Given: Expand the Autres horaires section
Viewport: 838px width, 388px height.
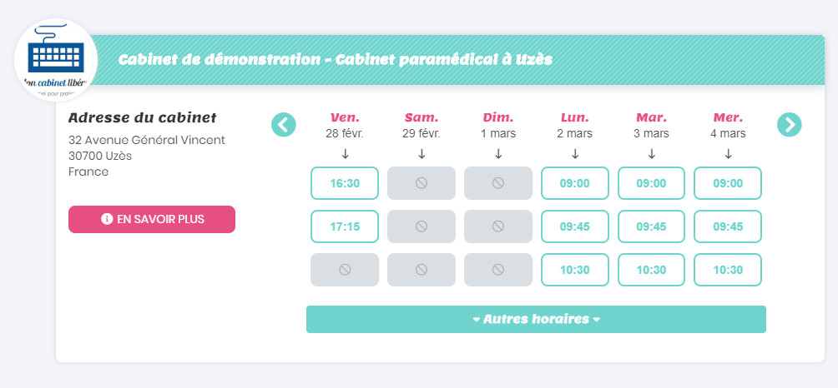Looking at the screenshot, I should 536,319.
